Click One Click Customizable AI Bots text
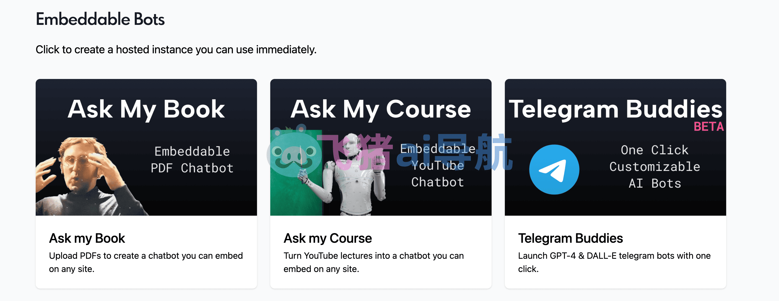The height and width of the screenshot is (301, 779). click(655, 167)
